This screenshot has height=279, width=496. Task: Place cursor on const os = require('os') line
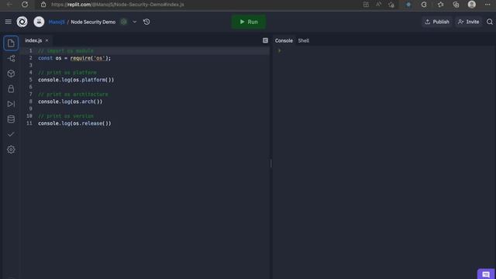(x=74, y=58)
